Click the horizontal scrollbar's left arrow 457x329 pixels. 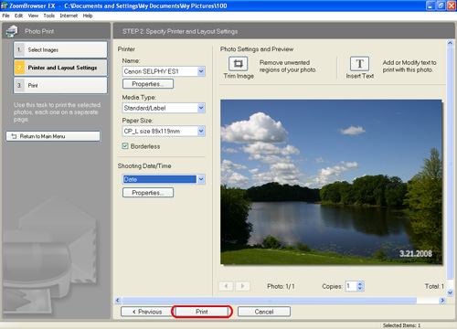[118, 301]
